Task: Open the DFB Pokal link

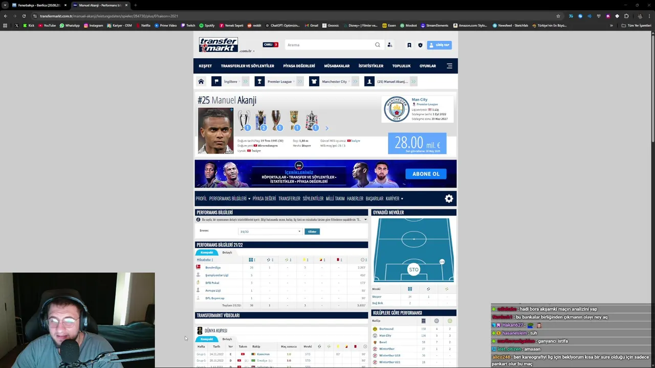Action: [212, 283]
